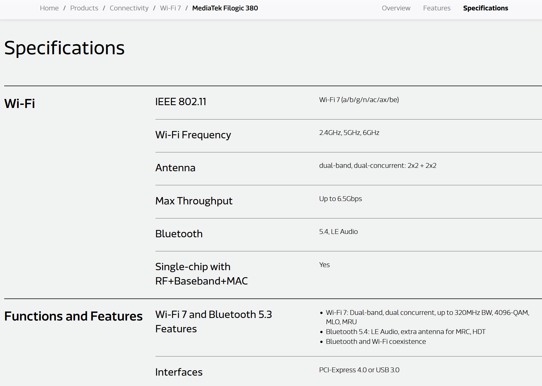Click the Specifications page heading

(x=64, y=48)
